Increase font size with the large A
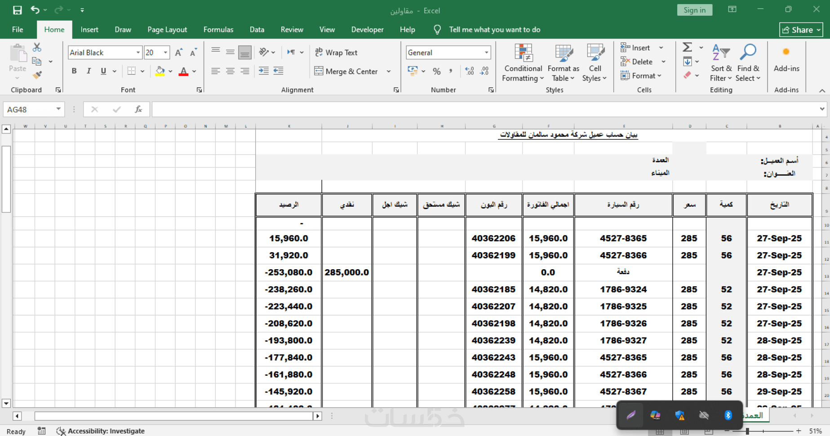This screenshot has height=436, width=830. 178,53
